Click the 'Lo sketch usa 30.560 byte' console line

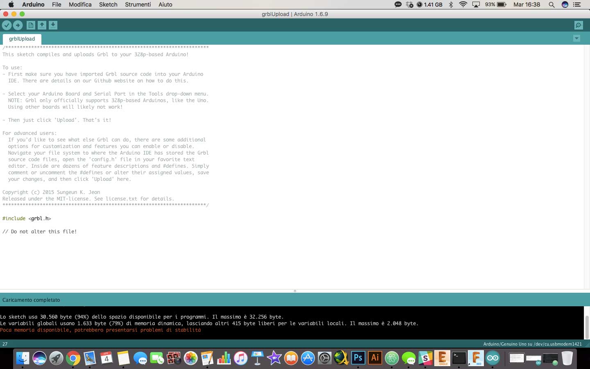tap(142, 317)
